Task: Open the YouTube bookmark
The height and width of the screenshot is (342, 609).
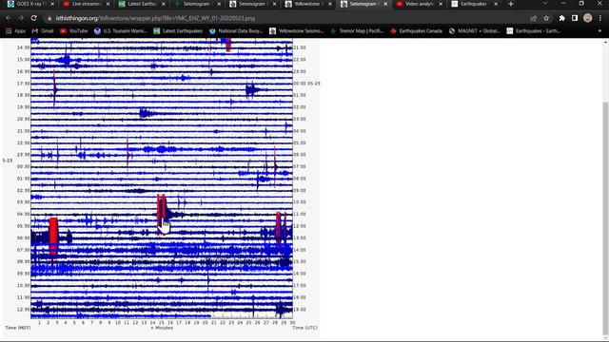Action: (74, 30)
